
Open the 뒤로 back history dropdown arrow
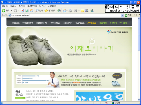(11, 11)
